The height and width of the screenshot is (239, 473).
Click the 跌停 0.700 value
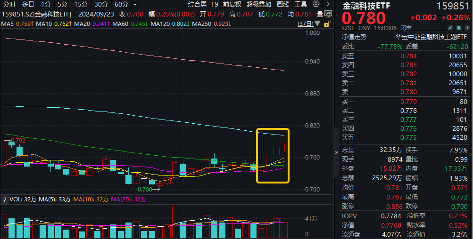click(459, 207)
